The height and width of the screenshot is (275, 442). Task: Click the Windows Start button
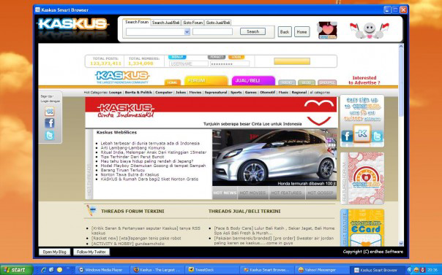(16, 270)
